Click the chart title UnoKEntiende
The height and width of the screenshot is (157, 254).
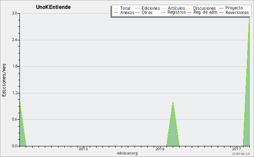point(53,7)
